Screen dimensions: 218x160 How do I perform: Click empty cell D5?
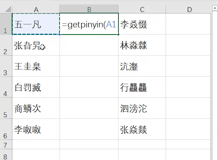pos(188,108)
